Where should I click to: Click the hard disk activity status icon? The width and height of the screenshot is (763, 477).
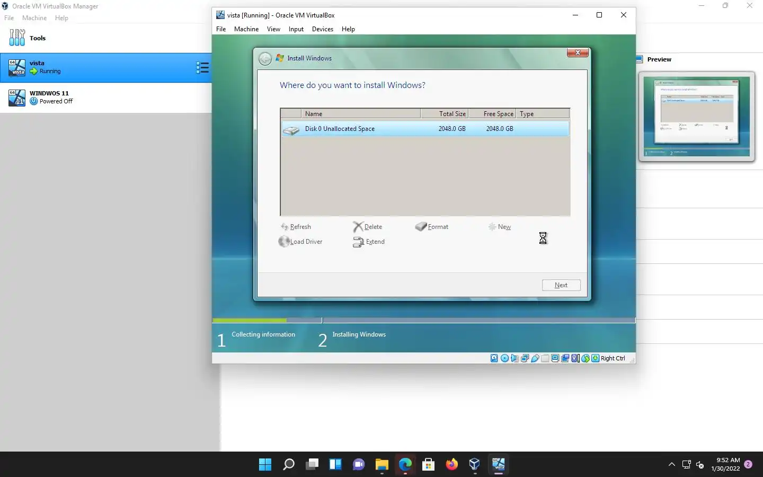tap(494, 358)
